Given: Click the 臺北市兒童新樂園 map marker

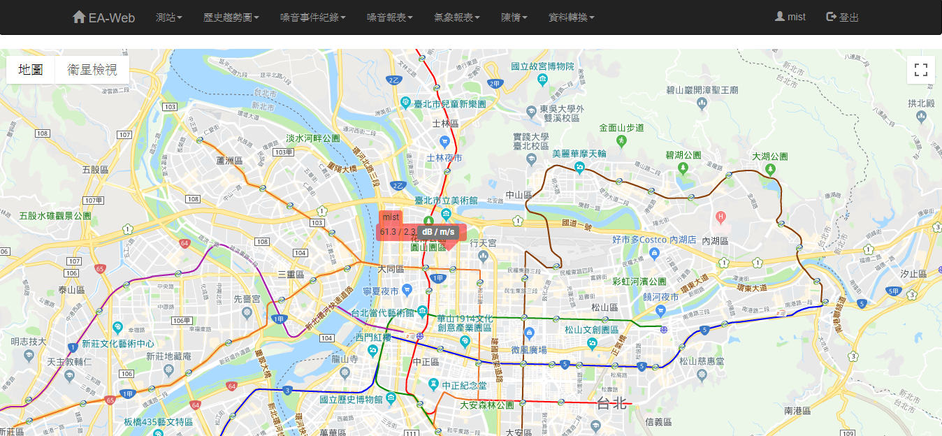Looking at the screenshot, I should tap(405, 103).
